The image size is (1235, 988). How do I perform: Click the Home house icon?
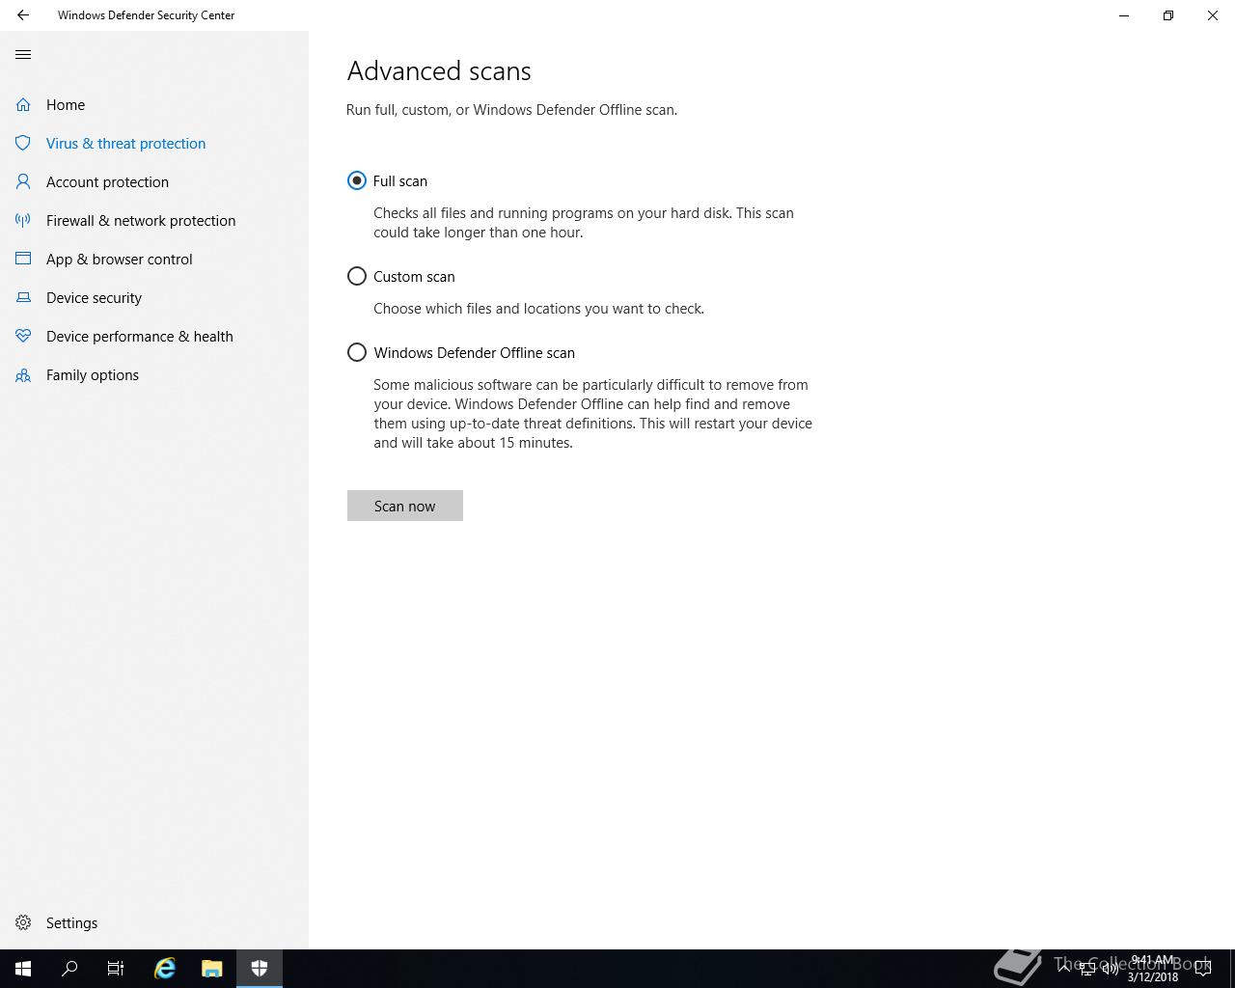[x=23, y=104]
